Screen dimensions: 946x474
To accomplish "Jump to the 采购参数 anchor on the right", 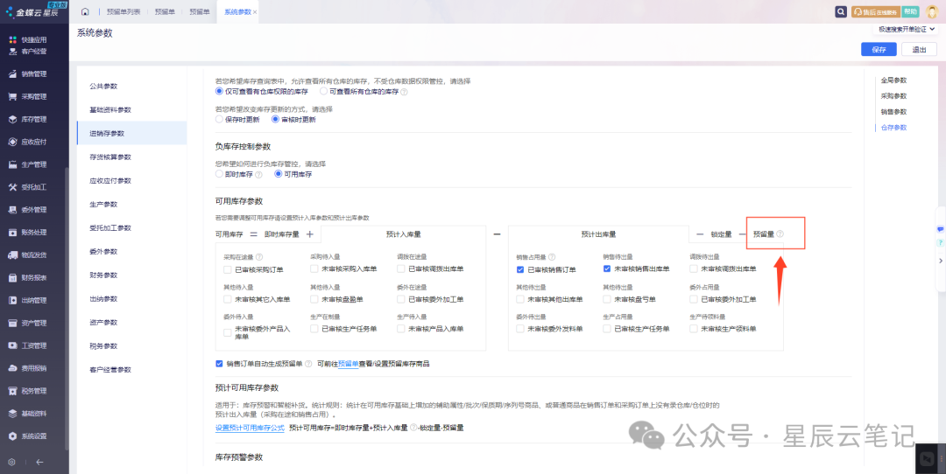I will [x=893, y=96].
